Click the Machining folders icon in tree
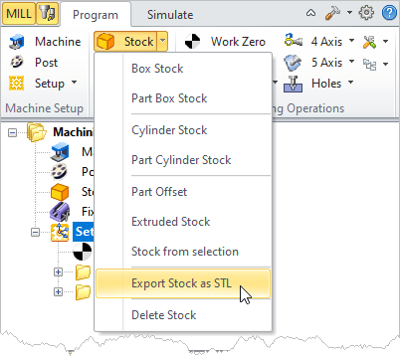 (x=36, y=132)
